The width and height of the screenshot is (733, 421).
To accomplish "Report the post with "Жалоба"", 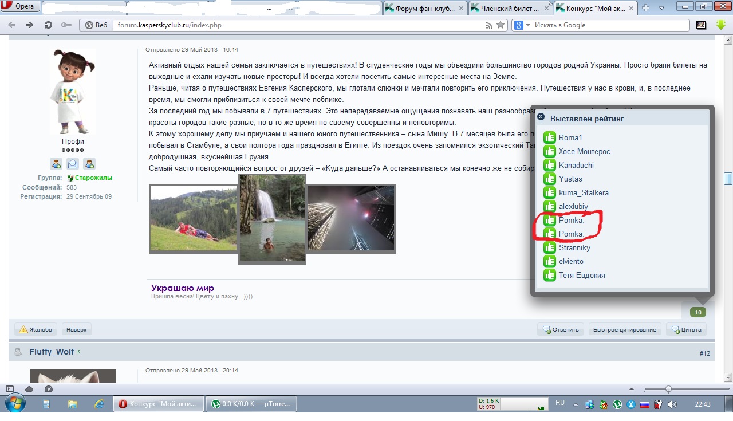I will [x=36, y=329].
